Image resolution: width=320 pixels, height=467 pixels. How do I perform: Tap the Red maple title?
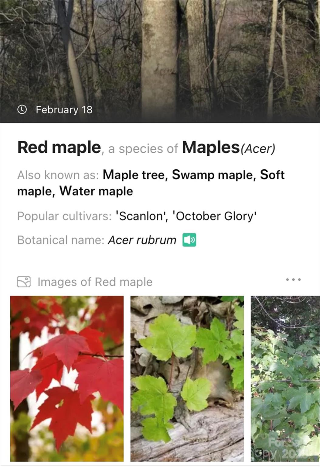coord(59,147)
